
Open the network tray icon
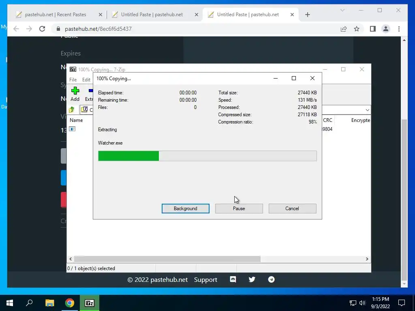point(353,303)
